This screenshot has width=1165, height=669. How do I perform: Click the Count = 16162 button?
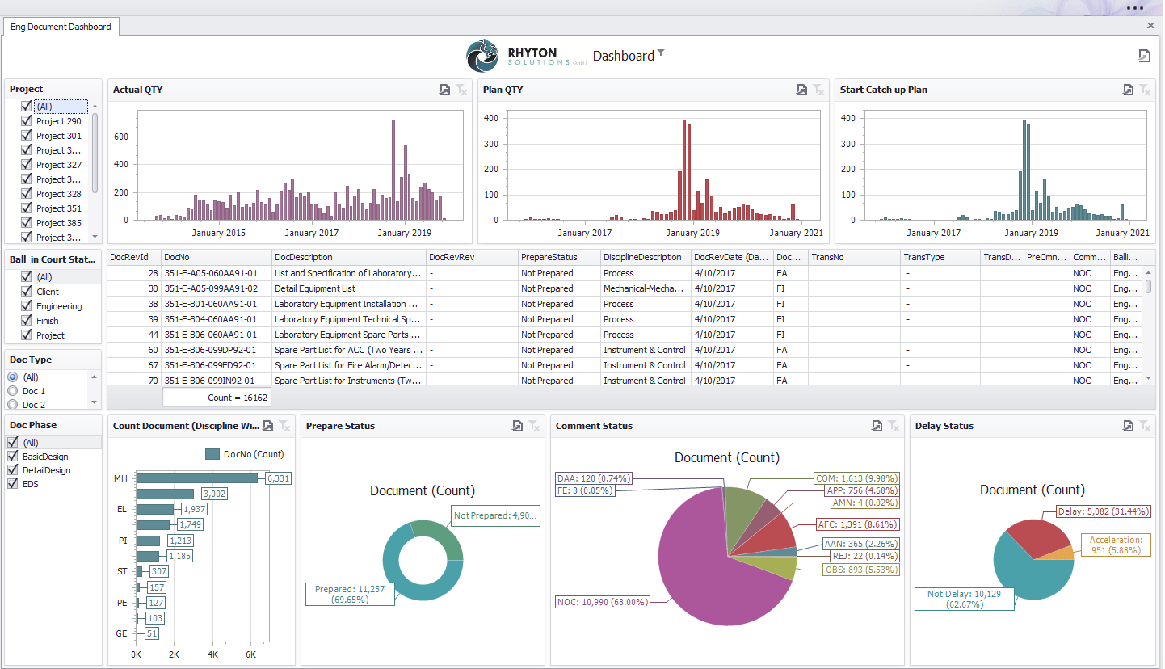click(x=217, y=397)
